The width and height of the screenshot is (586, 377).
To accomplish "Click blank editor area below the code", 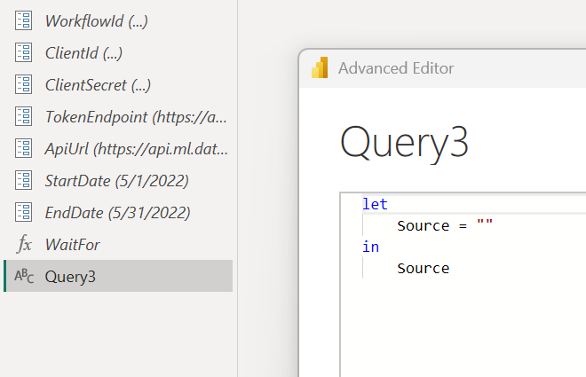I will pyautogui.click(x=462, y=328).
